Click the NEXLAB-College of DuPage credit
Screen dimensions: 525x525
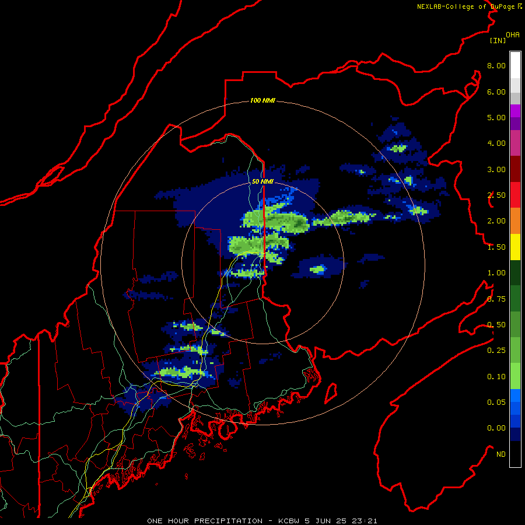(469, 6)
